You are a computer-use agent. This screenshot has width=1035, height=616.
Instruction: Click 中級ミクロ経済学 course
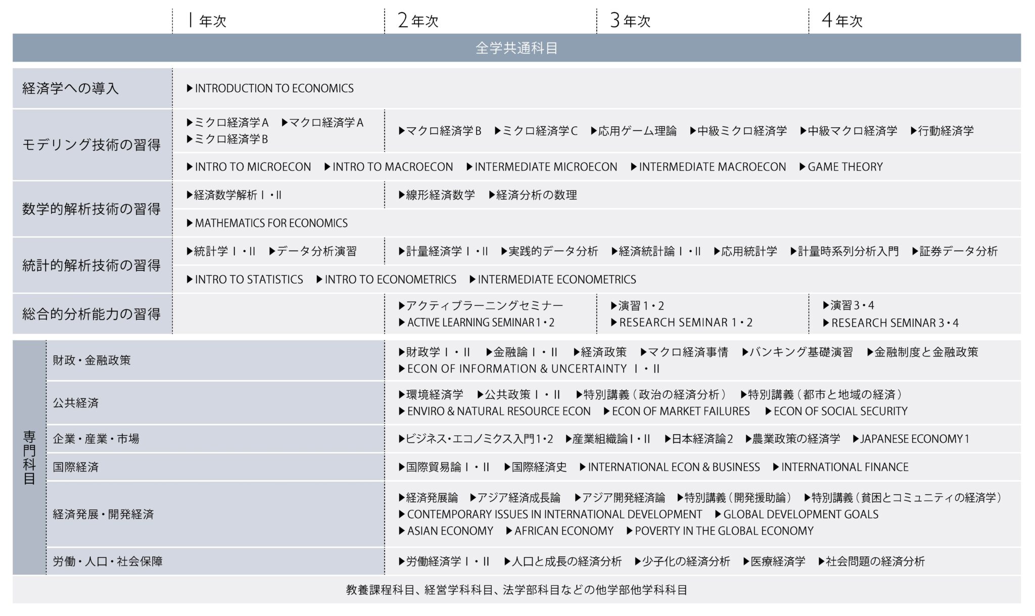coord(738,131)
